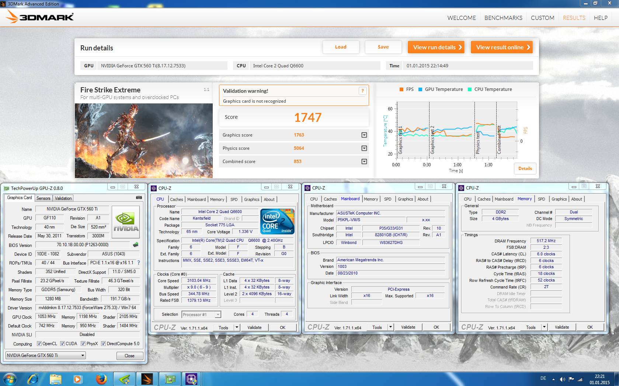Viewport: 619px width, 386px height.
Task: Click the BIOS save chip icon in GPU-Z
Action: click(x=136, y=245)
